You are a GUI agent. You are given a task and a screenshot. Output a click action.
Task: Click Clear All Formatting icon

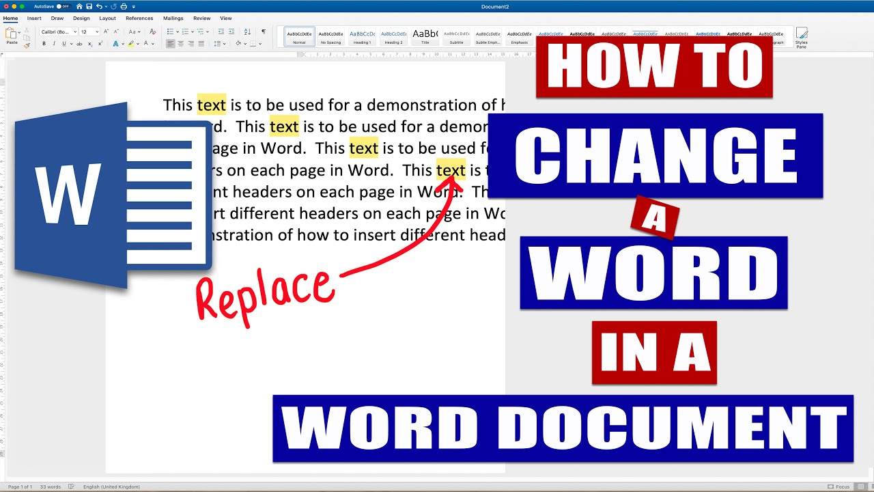tap(152, 32)
